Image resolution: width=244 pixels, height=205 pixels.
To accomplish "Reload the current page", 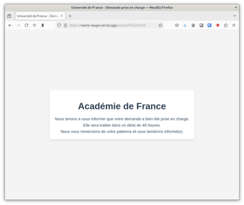I will point(26,25).
